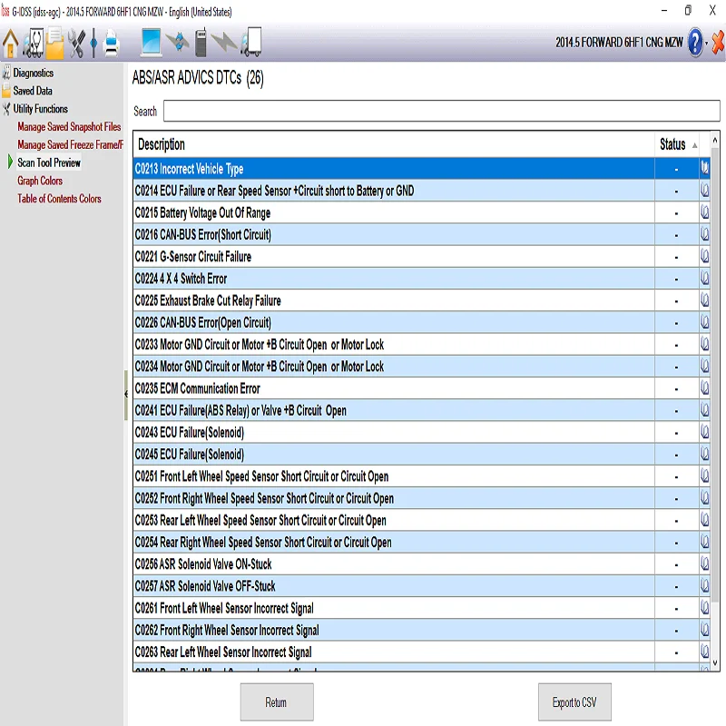Open the info icon for C0235 row

[x=704, y=388]
